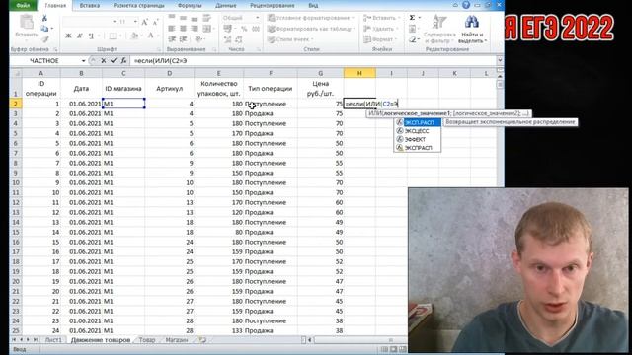The height and width of the screenshot is (355, 632).
Task: Open the Товар sheet tab
Action: (x=147, y=340)
